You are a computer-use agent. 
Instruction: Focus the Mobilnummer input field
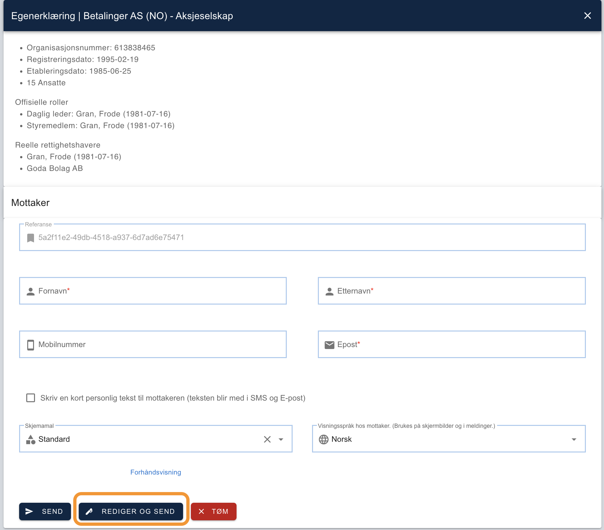pos(153,344)
